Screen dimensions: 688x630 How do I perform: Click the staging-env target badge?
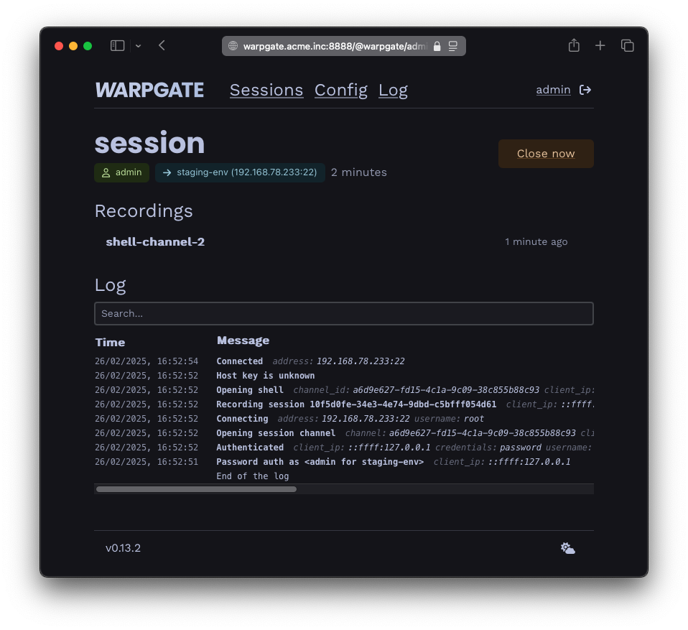coord(240,172)
